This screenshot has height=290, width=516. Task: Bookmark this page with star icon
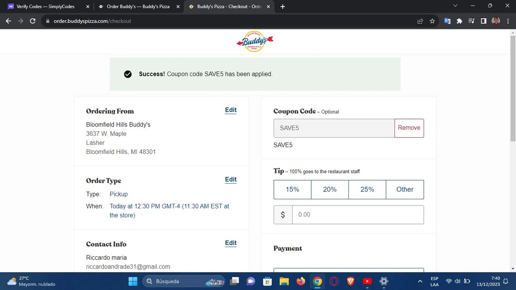tap(432, 21)
